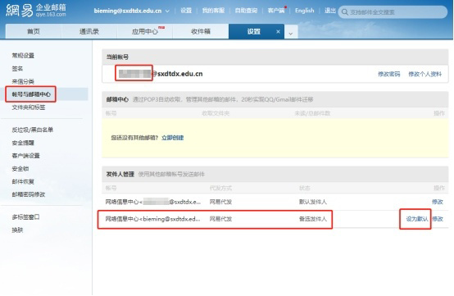This screenshot has width=454, height=296.
Task: Open the 首页 tab
Action: [34, 31]
